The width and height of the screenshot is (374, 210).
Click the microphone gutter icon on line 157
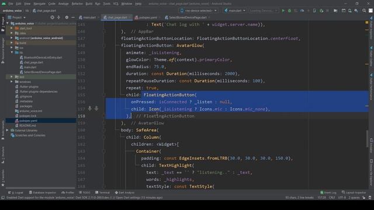tap(89, 108)
